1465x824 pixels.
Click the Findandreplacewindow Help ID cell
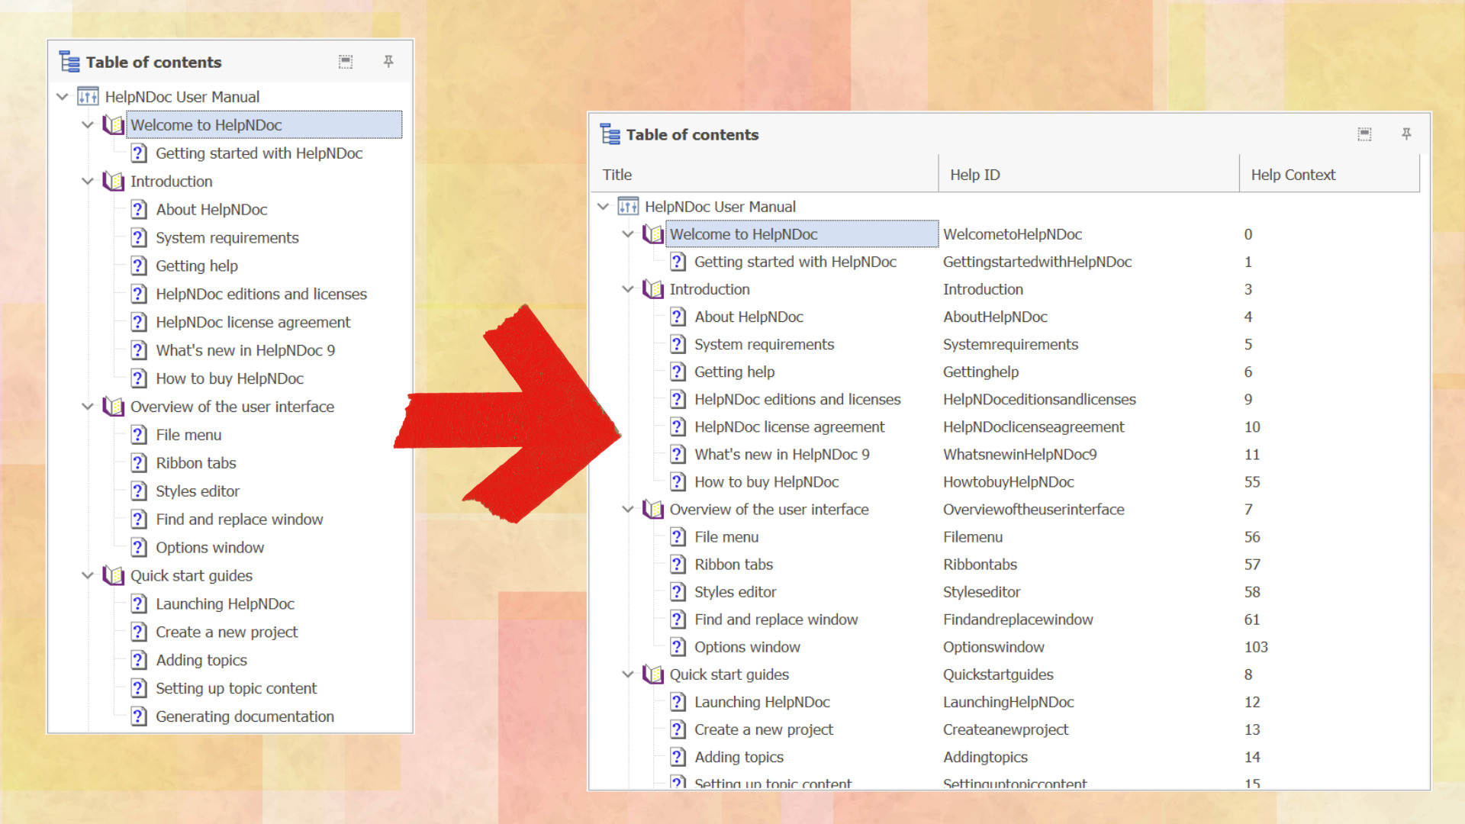(1018, 619)
